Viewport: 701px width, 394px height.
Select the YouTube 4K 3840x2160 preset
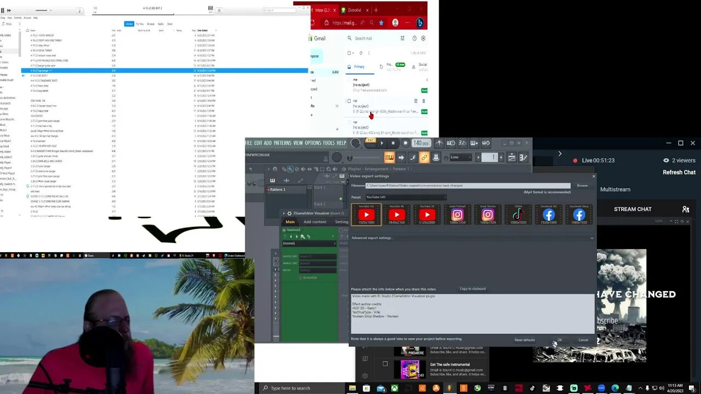397,214
